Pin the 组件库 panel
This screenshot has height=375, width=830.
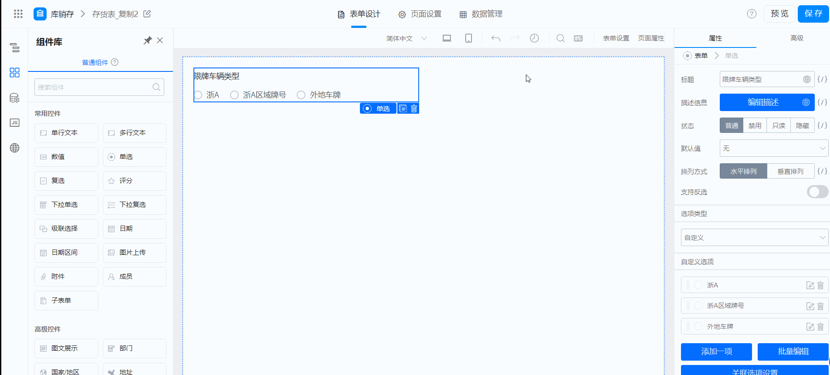148,41
